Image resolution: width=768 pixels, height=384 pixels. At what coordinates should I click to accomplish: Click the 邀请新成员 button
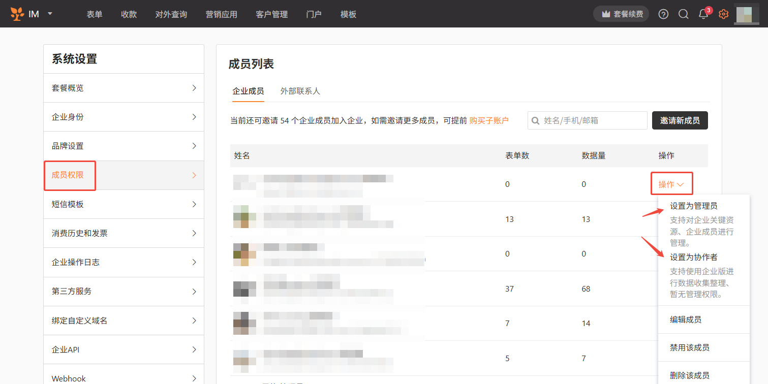680,120
